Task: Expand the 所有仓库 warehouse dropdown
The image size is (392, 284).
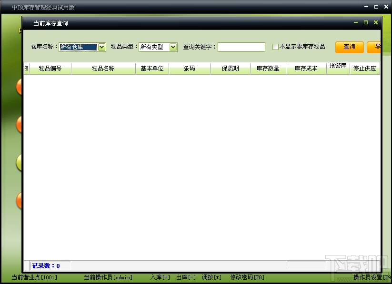Action: click(101, 47)
